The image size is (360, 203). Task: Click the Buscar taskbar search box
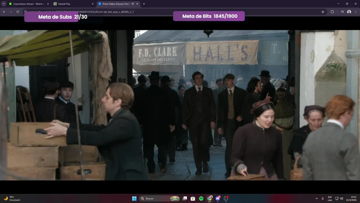pos(160,198)
